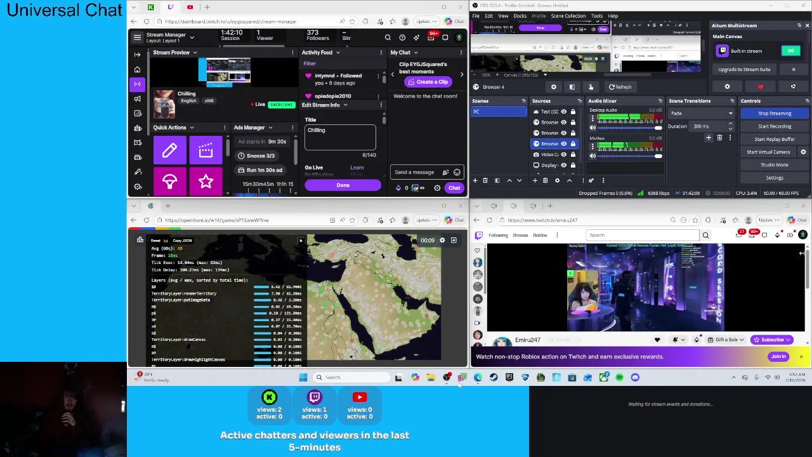Image resolution: width=812 pixels, height=457 pixels.
Task: Open the Fade transition dropdown in OBS
Action: click(701, 114)
